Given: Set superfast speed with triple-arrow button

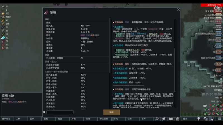Looking at the screenshot, I should tap(215, 94).
